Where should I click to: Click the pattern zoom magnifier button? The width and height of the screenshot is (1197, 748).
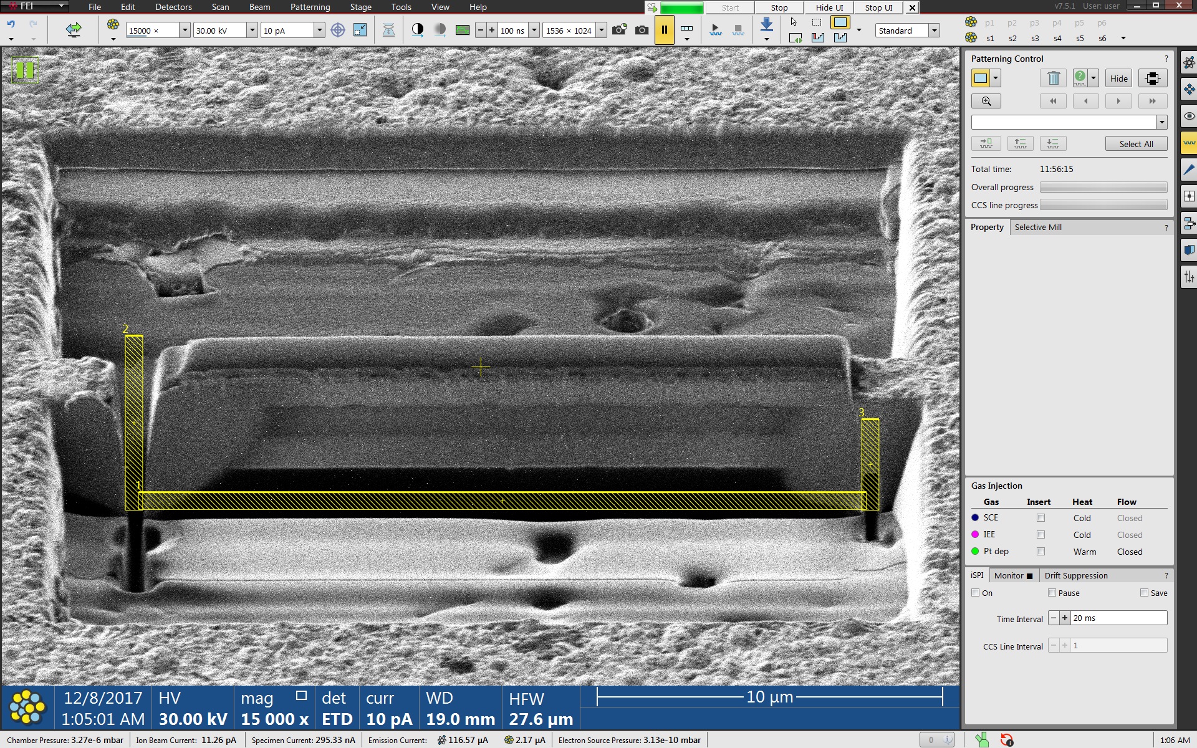(986, 101)
